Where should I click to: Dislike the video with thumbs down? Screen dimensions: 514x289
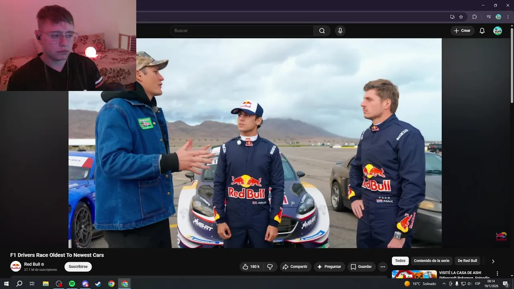click(x=270, y=267)
